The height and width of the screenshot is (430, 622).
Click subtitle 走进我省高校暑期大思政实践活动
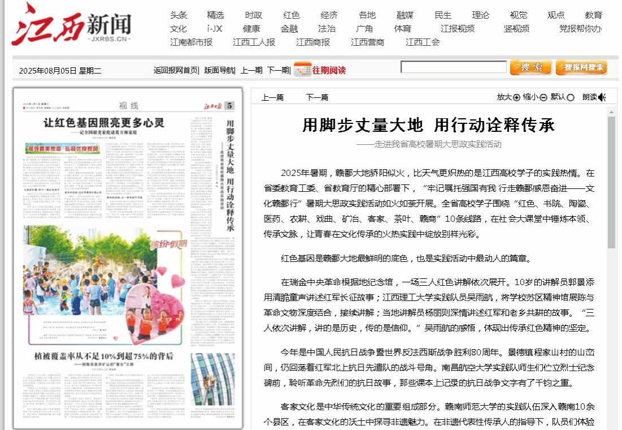coord(429,144)
